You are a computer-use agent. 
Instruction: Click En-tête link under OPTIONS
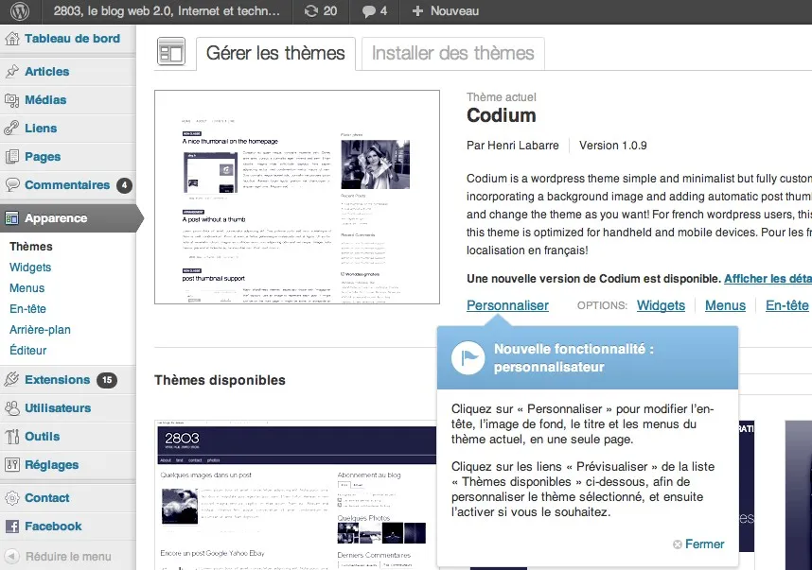coord(787,305)
